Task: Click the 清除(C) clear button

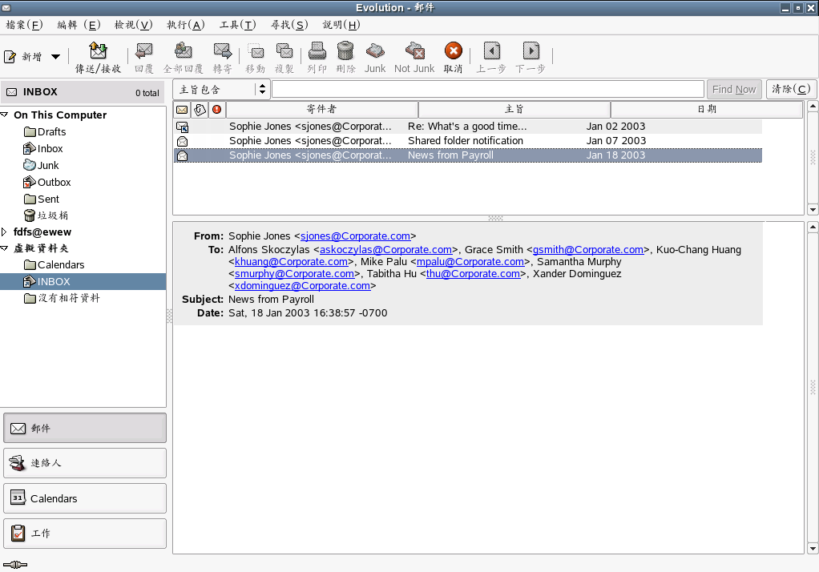Action: [x=789, y=89]
